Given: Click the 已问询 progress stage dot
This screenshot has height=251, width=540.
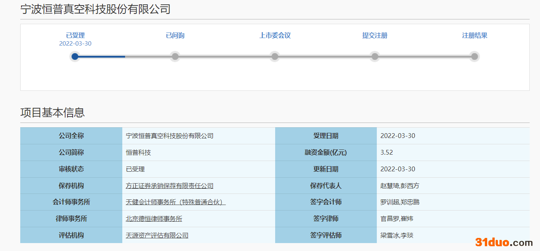Looking at the screenshot, I should tap(175, 56).
